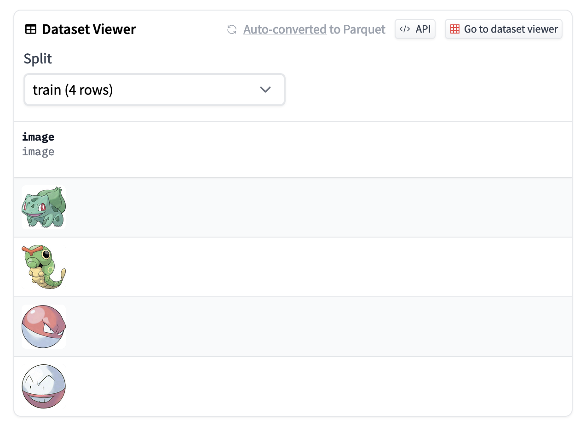Follow the Auto-converted link

click(284, 29)
